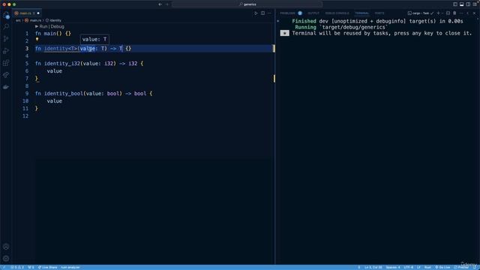
Task: Switch to the Output tab
Action: click(313, 13)
